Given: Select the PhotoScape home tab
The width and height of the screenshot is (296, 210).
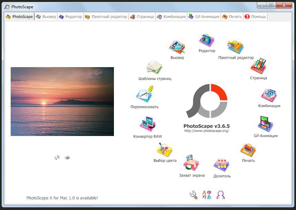Looking at the screenshot, I should [x=19, y=17].
